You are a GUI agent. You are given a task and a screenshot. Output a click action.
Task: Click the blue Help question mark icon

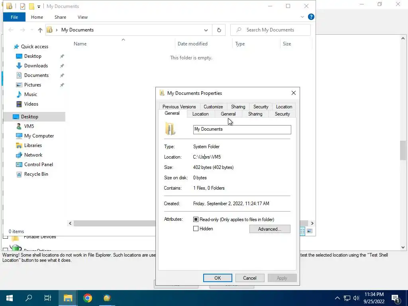point(311,17)
